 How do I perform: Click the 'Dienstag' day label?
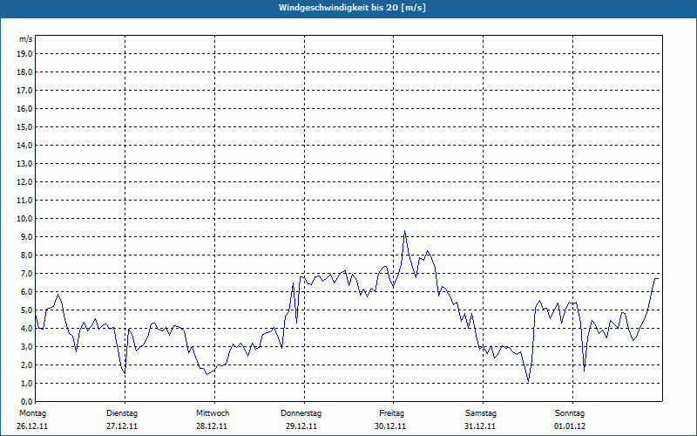click(122, 413)
